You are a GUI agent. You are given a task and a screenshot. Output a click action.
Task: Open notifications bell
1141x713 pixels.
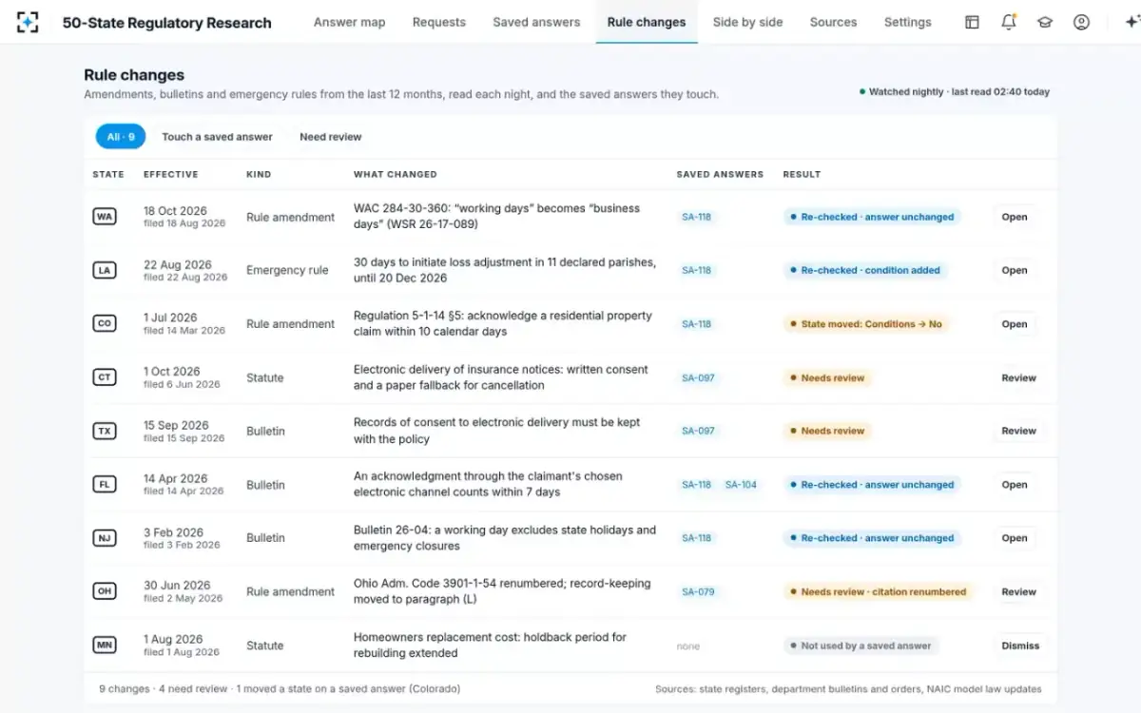(1009, 22)
